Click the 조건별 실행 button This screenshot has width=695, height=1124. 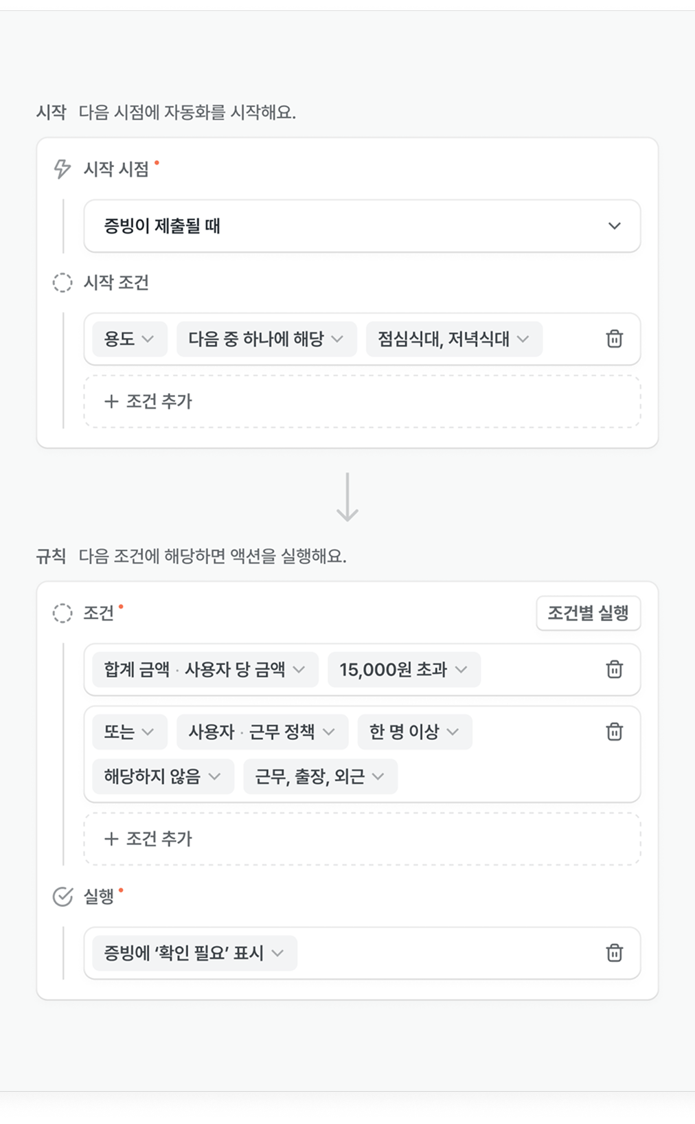588,613
